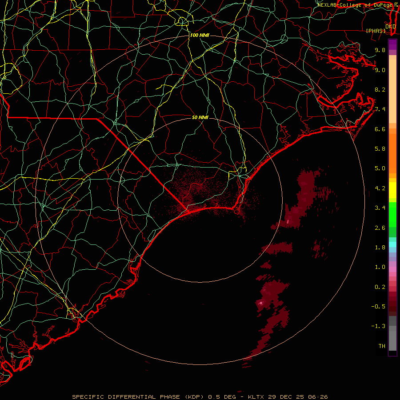Click the "0.5 DEG" elevation text
Image resolution: width=400 pixels, height=400 pixels.
click(x=222, y=397)
